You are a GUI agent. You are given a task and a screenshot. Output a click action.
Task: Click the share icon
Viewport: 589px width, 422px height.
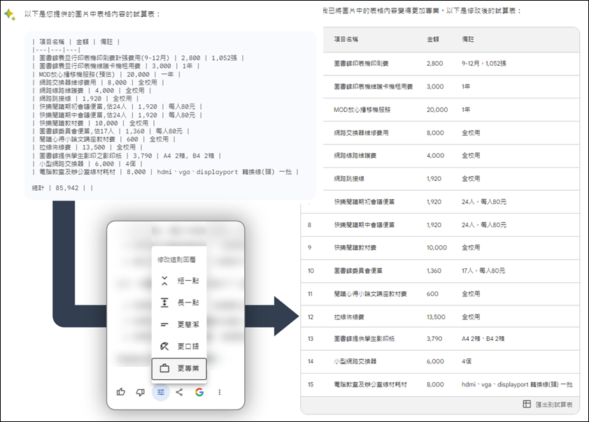click(x=180, y=392)
